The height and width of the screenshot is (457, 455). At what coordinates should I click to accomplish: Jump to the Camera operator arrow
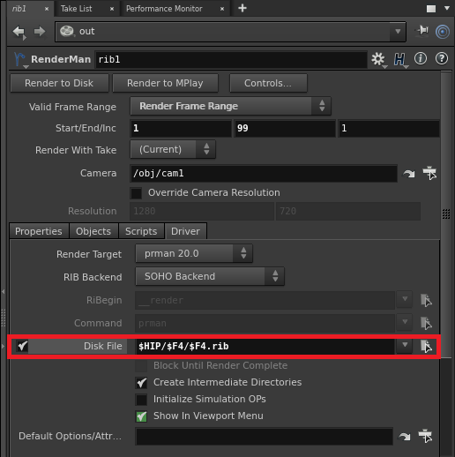409,174
